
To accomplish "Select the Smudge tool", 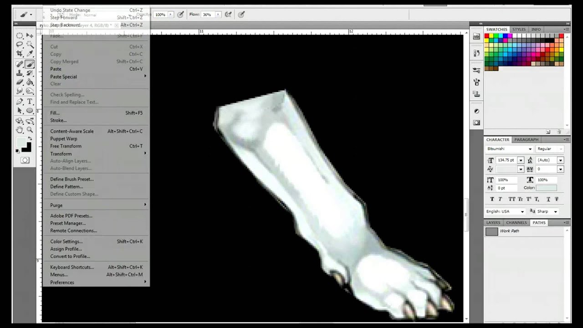I will pos(20,92).
